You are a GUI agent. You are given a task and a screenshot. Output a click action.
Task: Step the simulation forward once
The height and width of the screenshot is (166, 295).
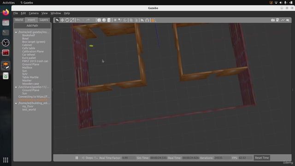pyautogui.click(x=83, y=158)
